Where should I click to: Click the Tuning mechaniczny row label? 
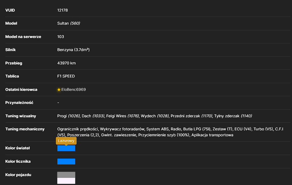(x=25, y=129)
